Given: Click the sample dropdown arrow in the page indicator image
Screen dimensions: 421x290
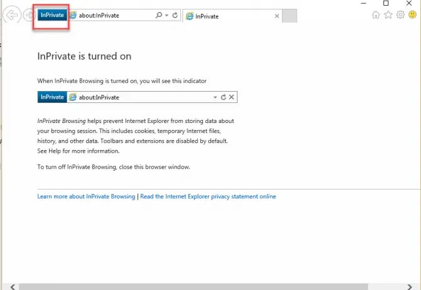Looking at the screenshot, I should [215, 97].
